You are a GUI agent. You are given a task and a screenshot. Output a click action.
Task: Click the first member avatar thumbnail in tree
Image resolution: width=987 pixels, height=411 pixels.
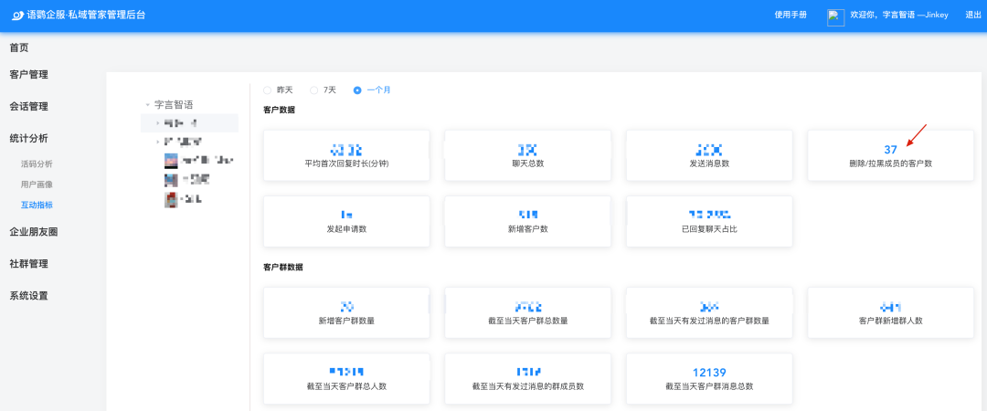pos(171,161)
